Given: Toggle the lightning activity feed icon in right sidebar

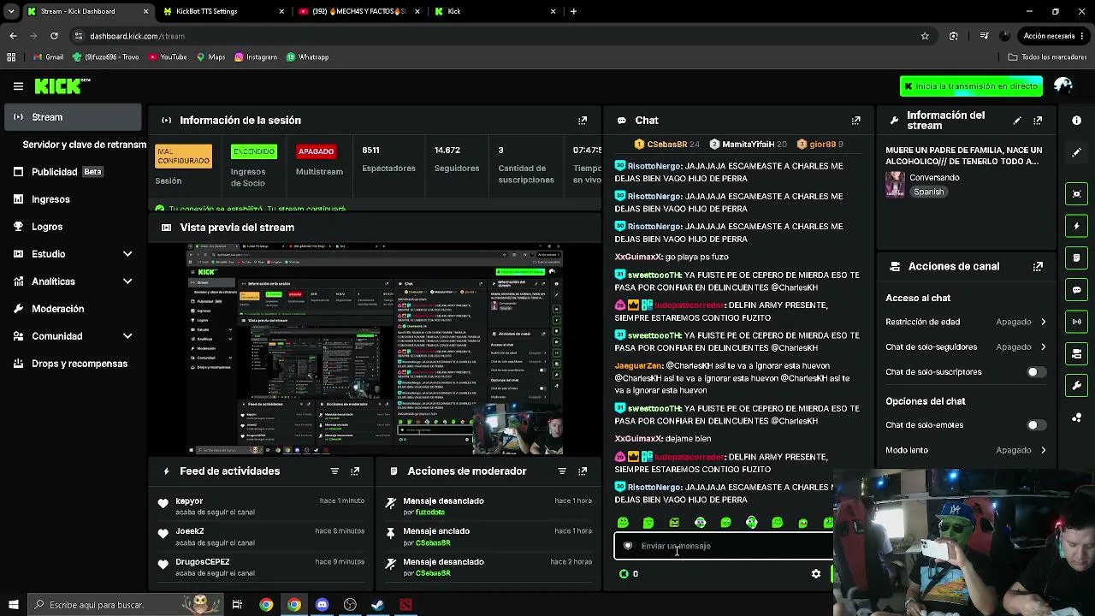Looking at the screenshot, I should [1077, 226].
